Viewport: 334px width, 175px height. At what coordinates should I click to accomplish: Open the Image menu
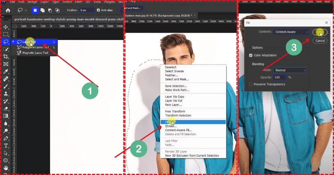point(32,2)
